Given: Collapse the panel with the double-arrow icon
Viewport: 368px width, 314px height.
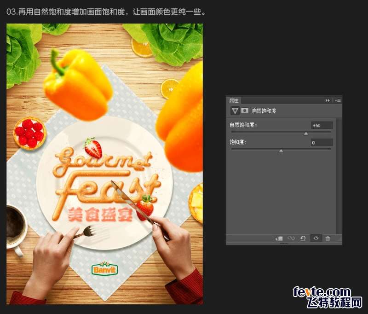Looking at the screenshot, I should [328, 100].
